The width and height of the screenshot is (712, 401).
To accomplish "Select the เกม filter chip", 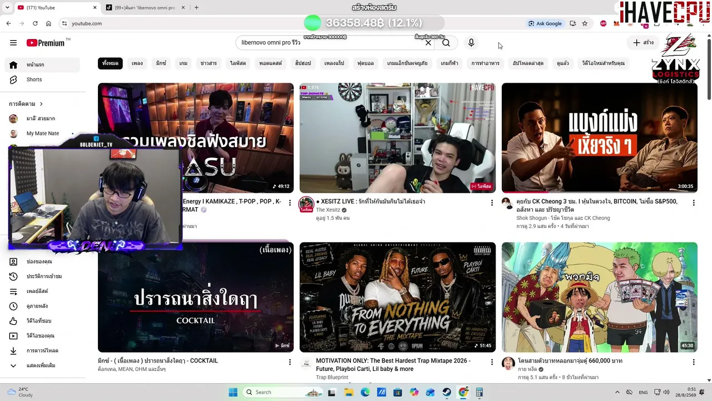I will (x=184, y=63).
